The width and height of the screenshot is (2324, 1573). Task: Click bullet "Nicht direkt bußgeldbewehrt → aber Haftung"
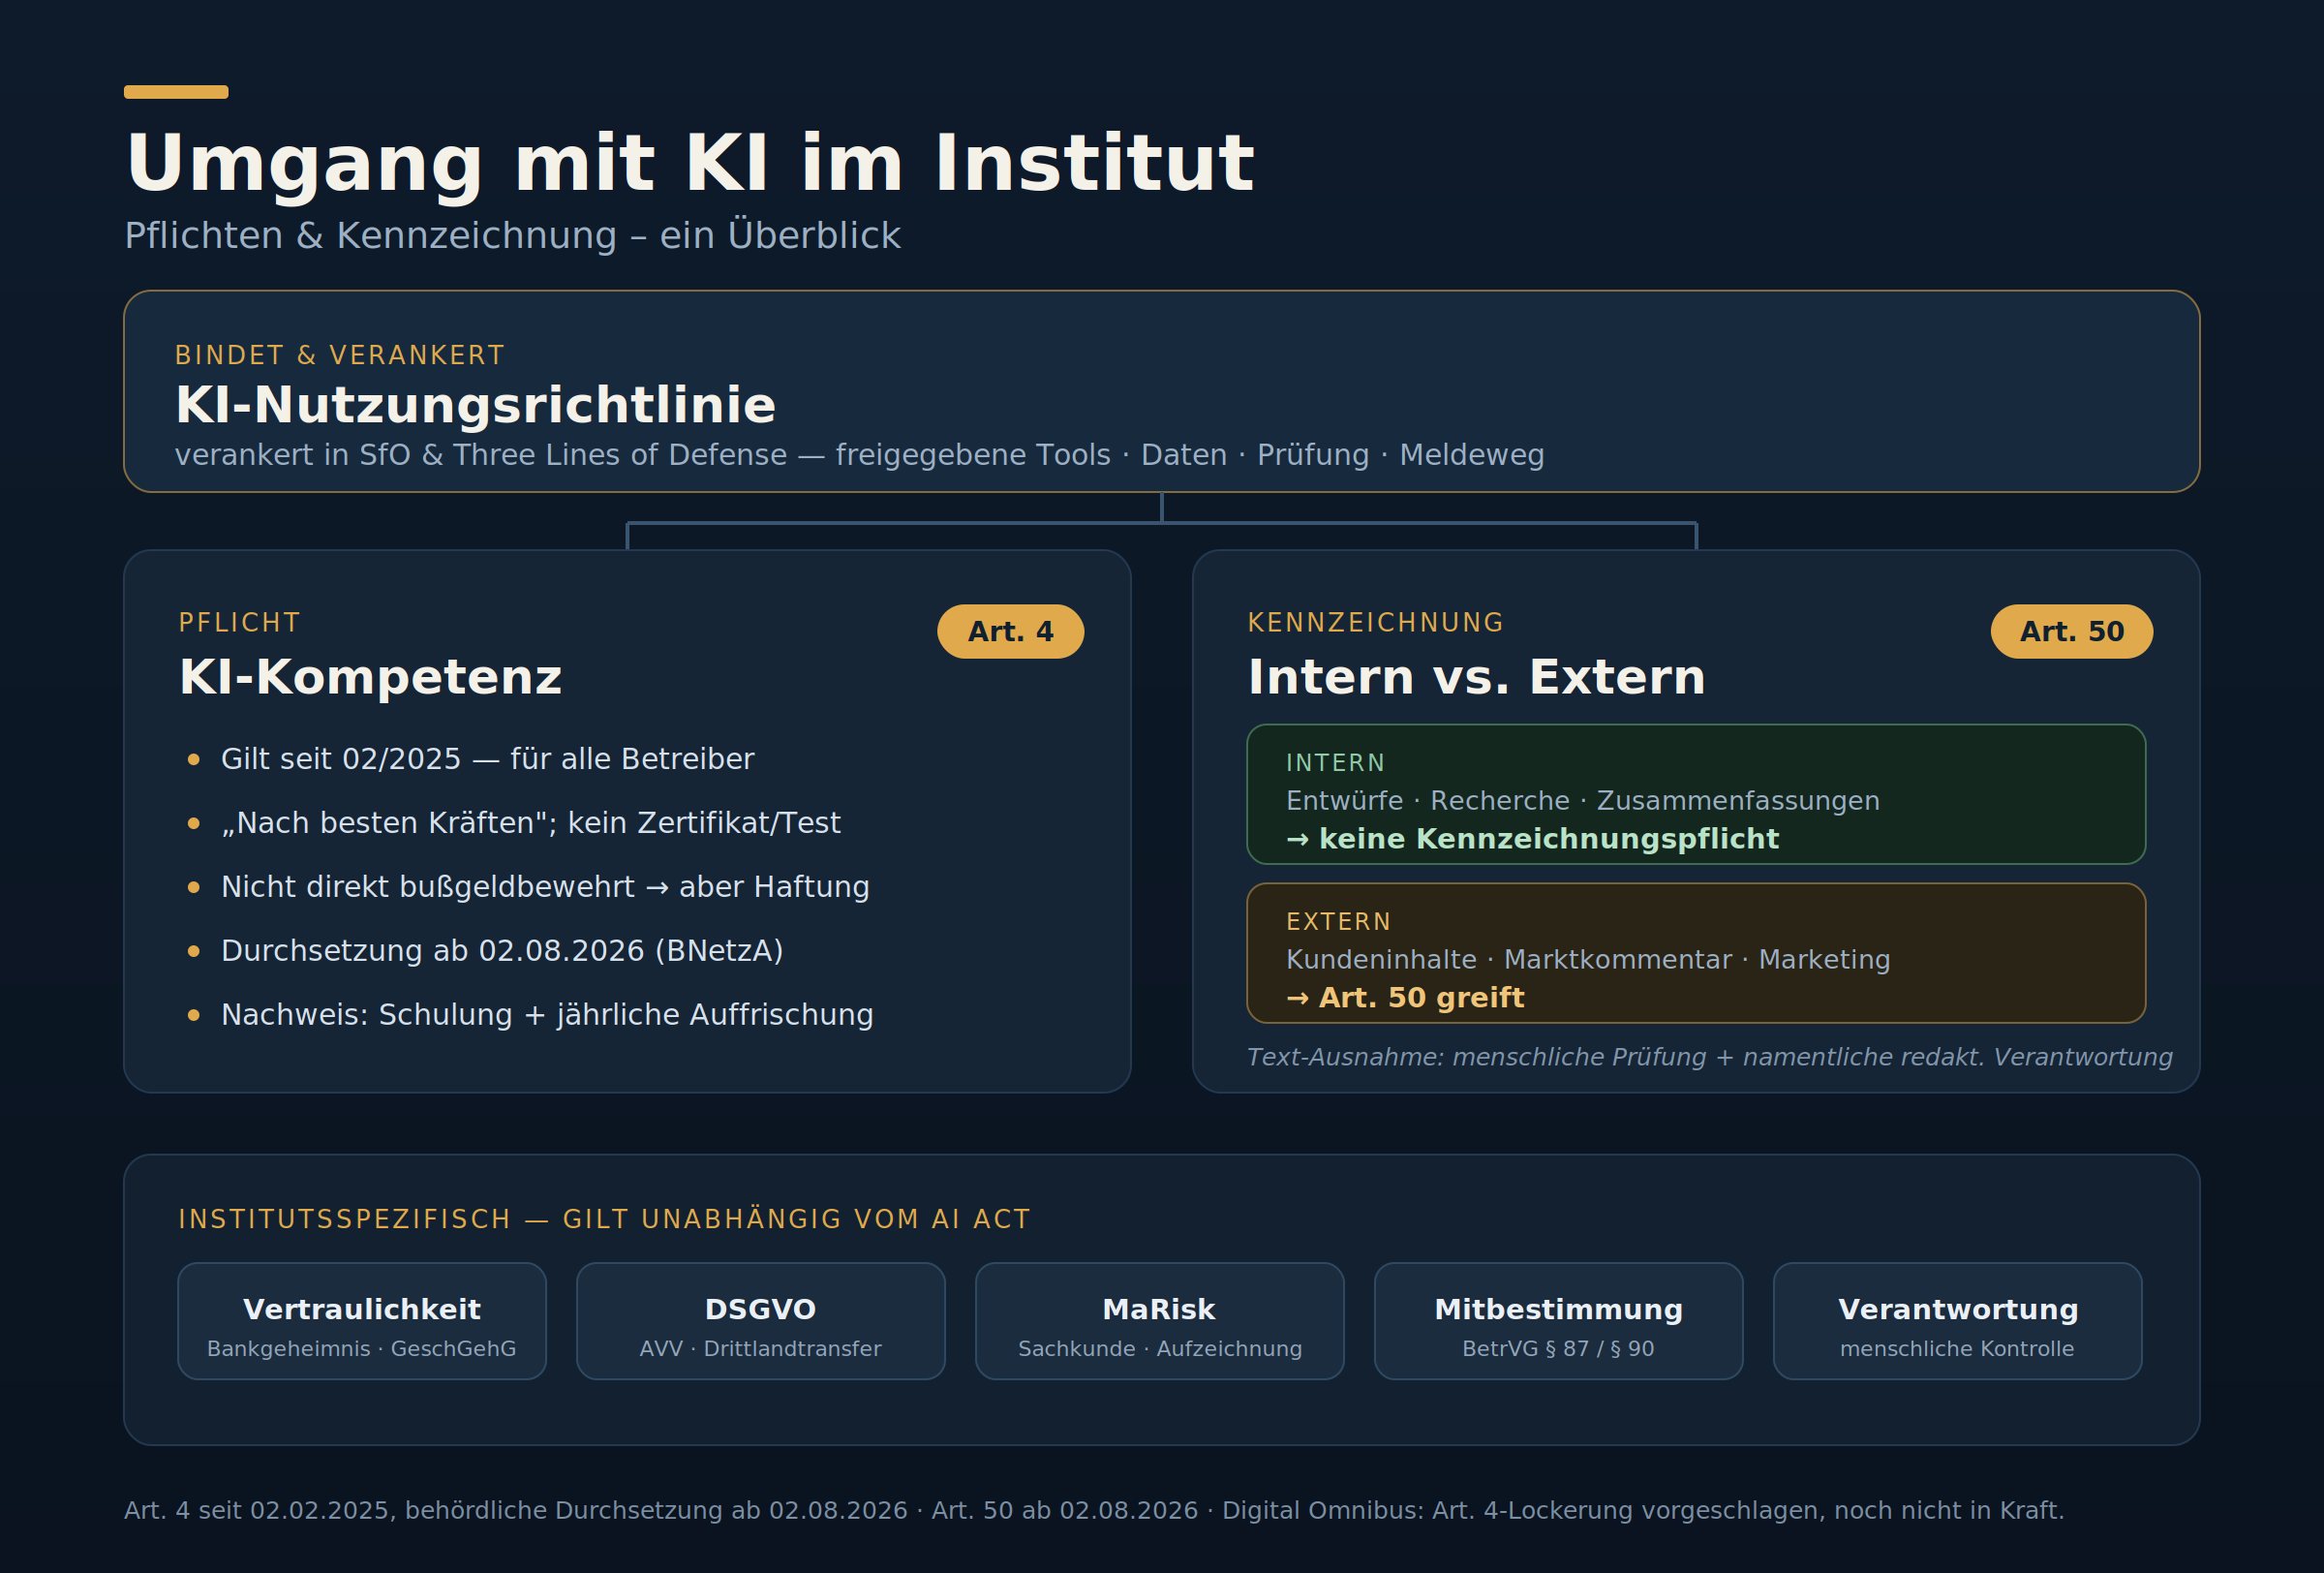click(545, 887)
